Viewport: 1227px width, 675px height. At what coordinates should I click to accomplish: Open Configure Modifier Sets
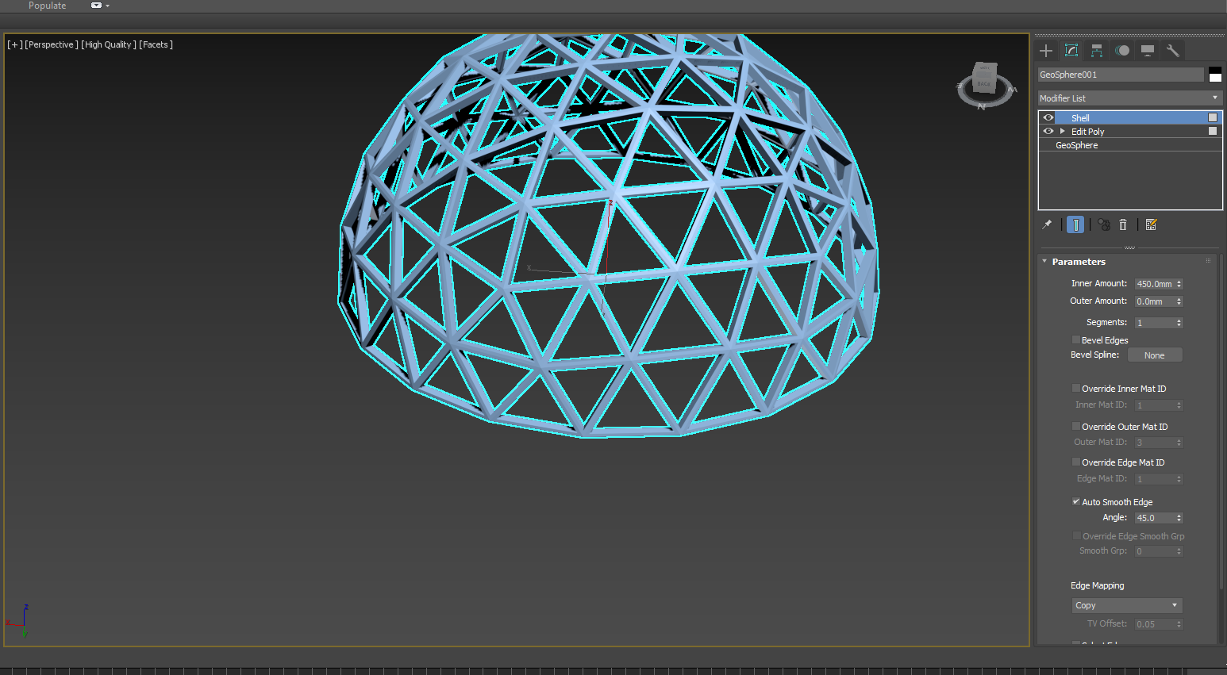point(1152,224)
